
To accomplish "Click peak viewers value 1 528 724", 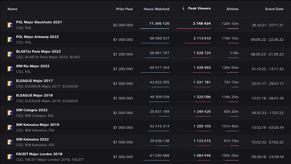I will coord(202,53).
